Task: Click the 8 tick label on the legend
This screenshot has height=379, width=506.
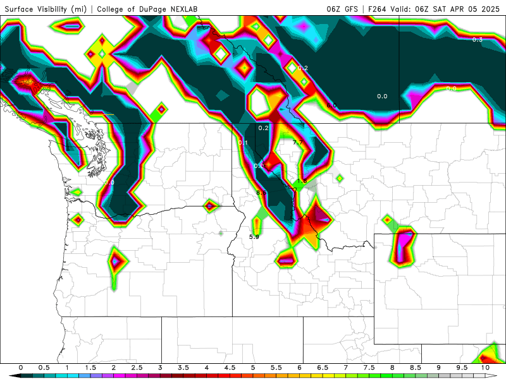Action: (x=392, y=368)
